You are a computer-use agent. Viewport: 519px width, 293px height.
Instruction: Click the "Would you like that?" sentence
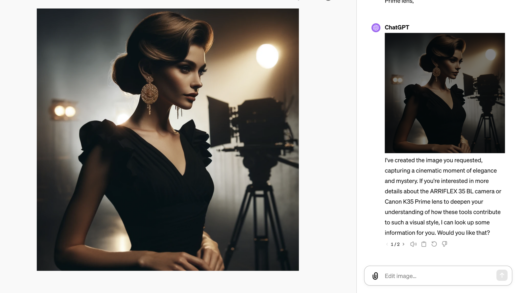(x=464, y=233)
